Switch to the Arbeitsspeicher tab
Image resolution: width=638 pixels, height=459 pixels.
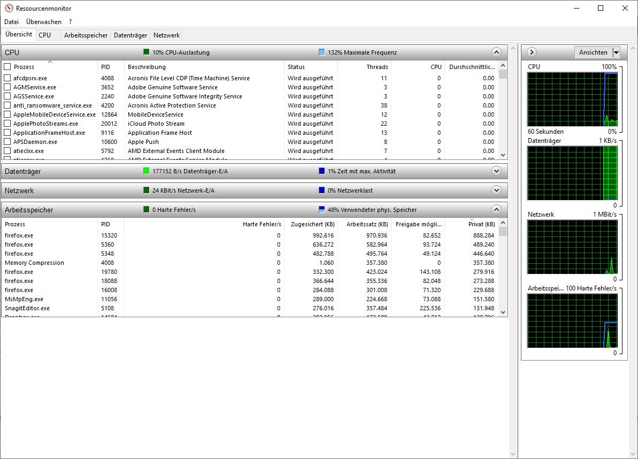pyautogui.click(x=86, y=35)
